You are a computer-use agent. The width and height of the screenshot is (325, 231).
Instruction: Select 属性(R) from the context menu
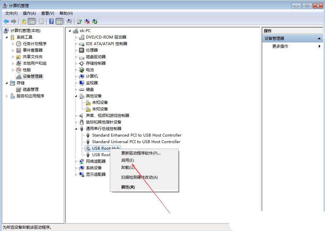pyautogui.click(x=128, y=187)
